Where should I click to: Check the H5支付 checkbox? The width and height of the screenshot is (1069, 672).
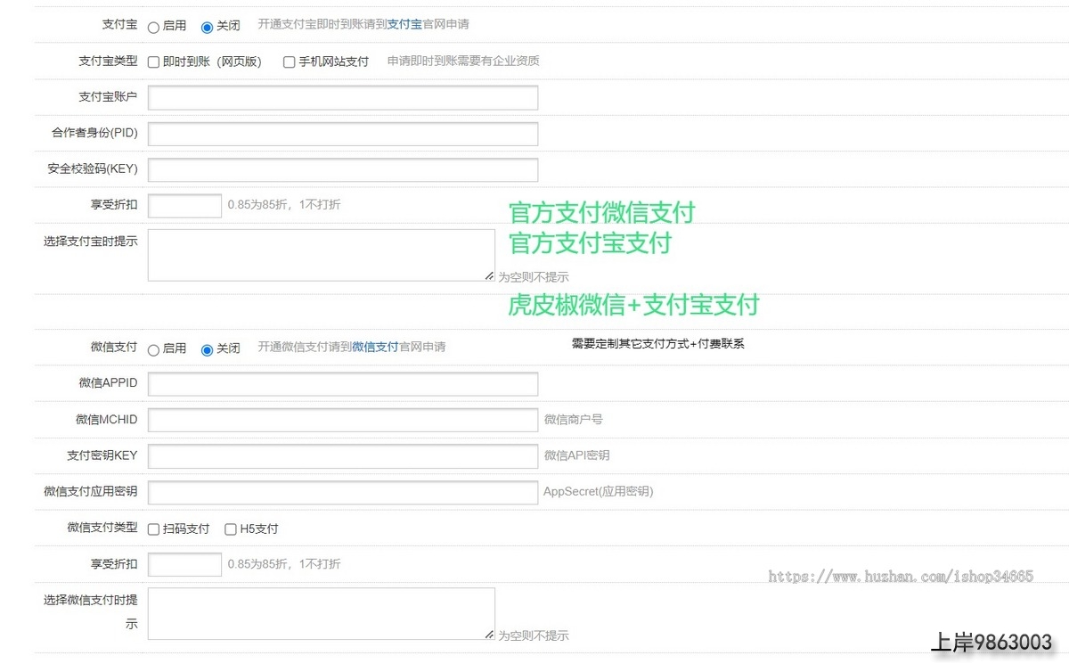pyautogui.click(x=231, y=529)
